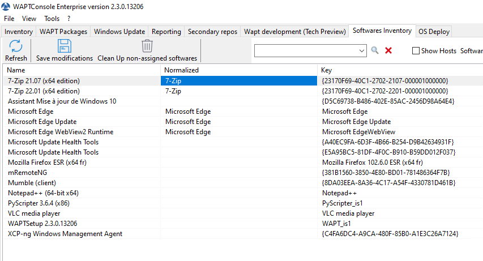Click key {8DA03EEA-8A36-4C17-A54F-4330781D461B}

tap(389, 182)
